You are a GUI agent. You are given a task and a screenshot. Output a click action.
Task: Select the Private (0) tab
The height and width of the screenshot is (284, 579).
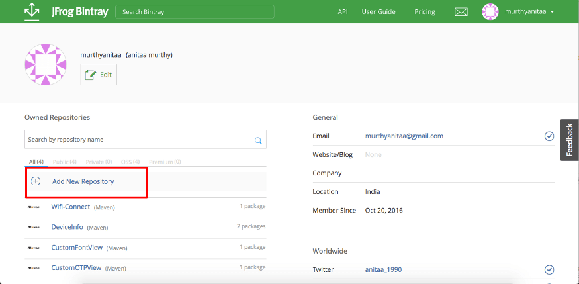(99, 162)
